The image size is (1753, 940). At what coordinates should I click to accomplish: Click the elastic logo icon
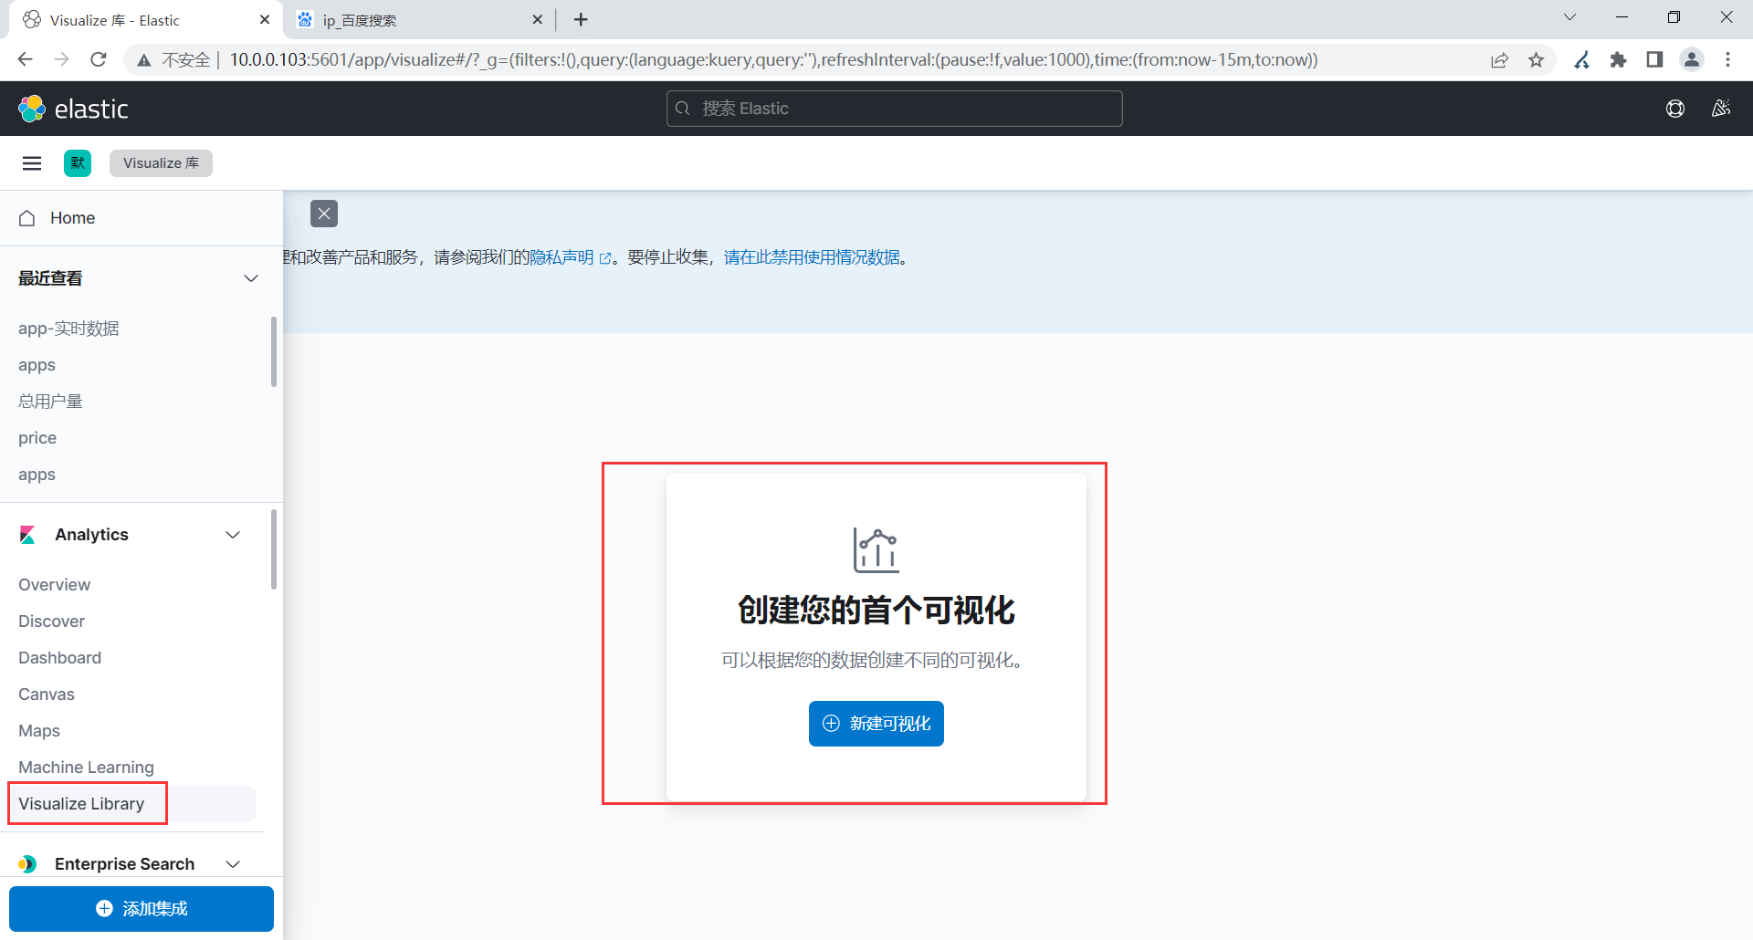pos(32,109)
